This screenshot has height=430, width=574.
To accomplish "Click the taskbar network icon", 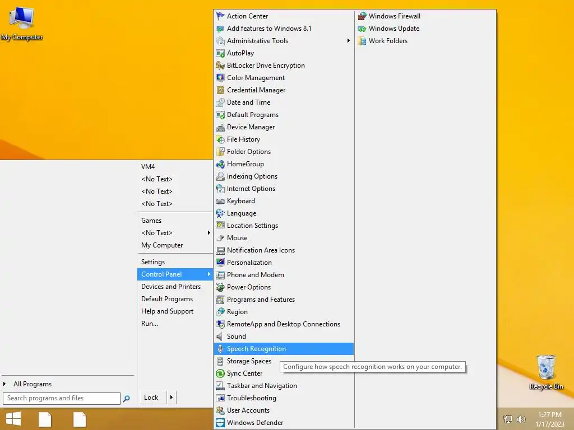I will click(508, 419).
